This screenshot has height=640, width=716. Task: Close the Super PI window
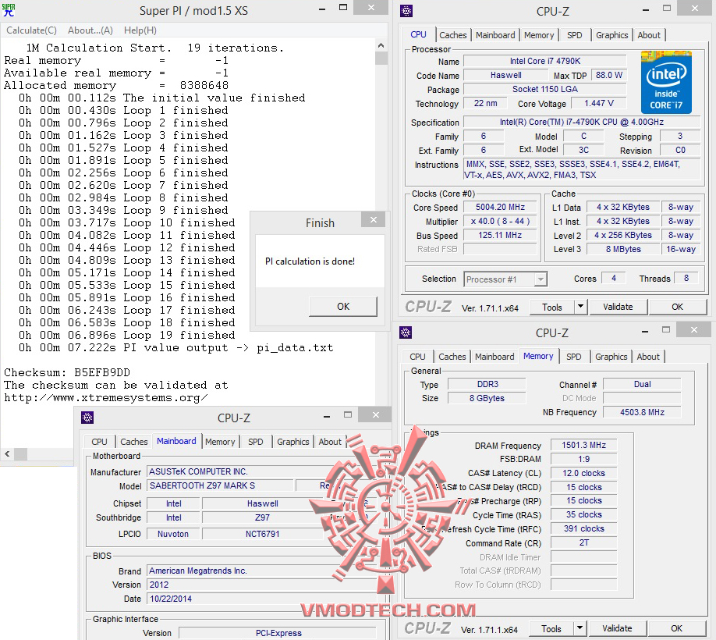(371, 8)
